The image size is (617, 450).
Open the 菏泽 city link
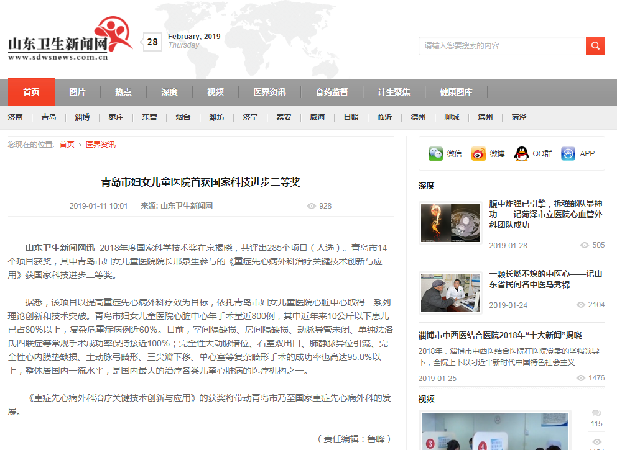(x=519, y=117)
